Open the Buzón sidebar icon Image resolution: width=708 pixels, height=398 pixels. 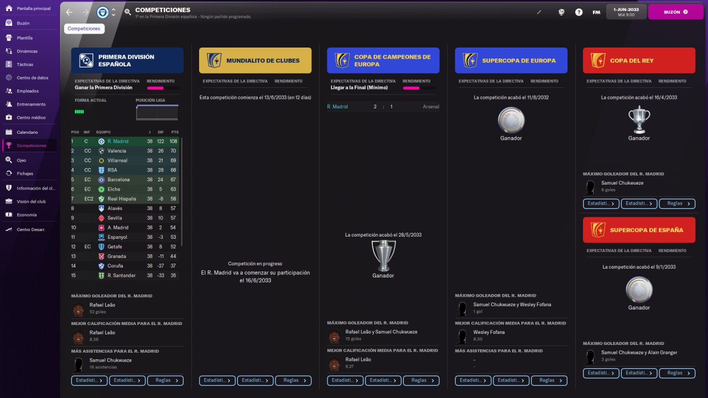[x=9, y=23]
